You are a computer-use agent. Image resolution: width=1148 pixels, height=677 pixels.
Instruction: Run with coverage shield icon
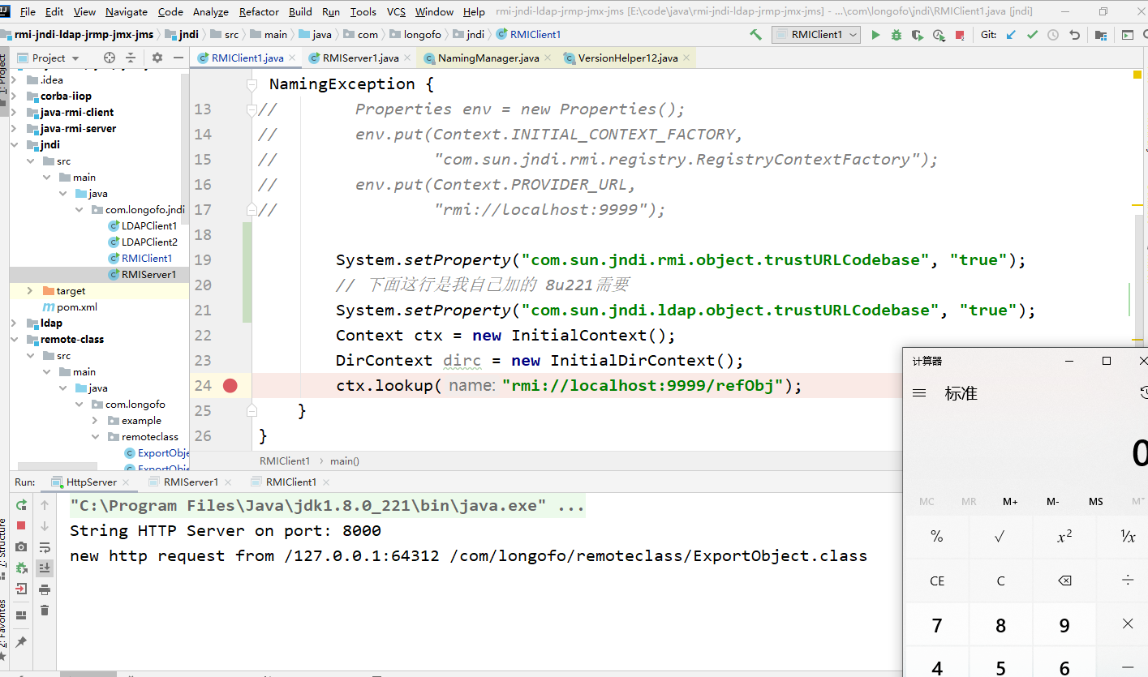click(918, 35)
